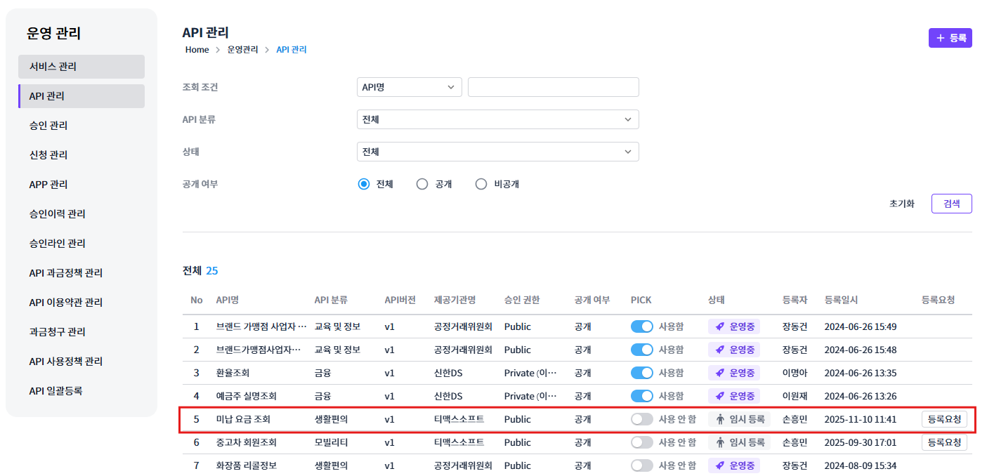The image size is (987, 476).
Task: Open 승인라인 관리 menu
Action: click(x=81, y=244)
